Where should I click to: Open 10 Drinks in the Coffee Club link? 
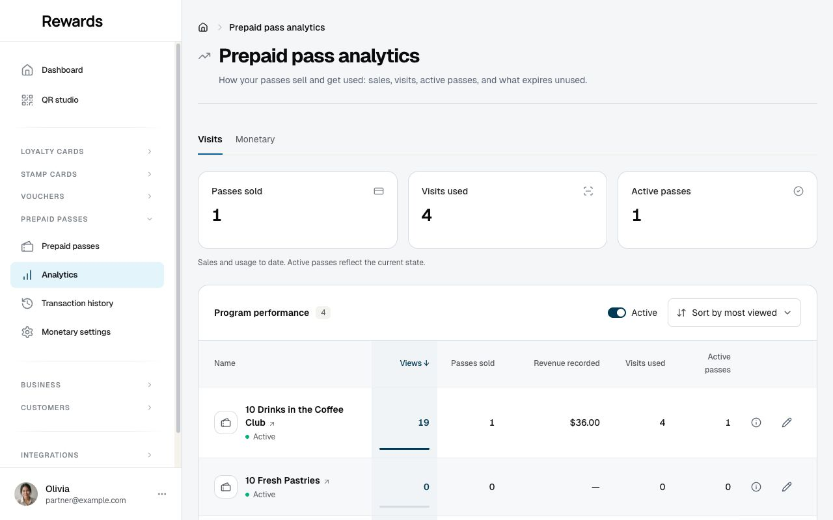point(294,416)
